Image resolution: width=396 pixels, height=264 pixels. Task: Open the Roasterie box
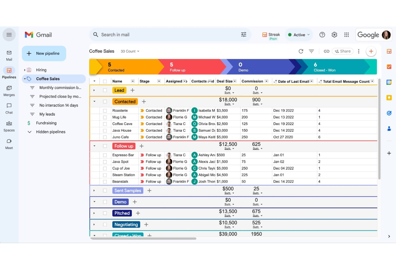120,110
